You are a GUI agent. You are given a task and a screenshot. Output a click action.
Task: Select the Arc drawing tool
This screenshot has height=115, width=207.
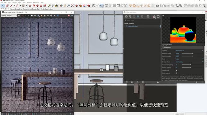click(x=17, y=6)
